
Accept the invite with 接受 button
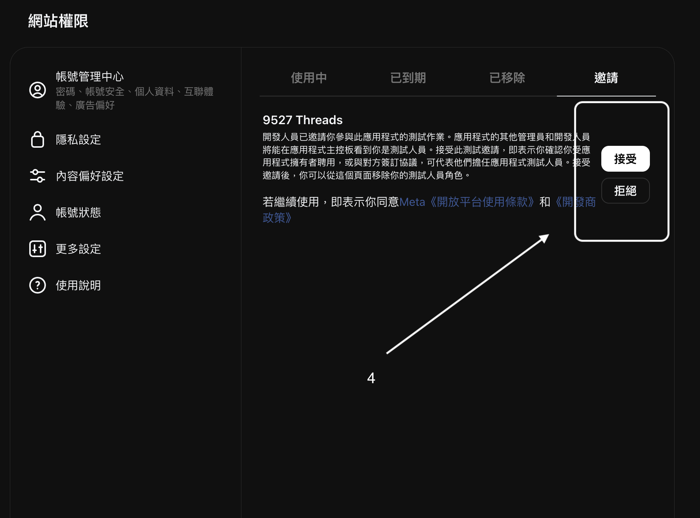pos(625,159)
